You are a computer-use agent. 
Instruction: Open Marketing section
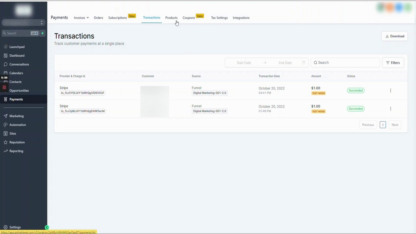(17, 116)
